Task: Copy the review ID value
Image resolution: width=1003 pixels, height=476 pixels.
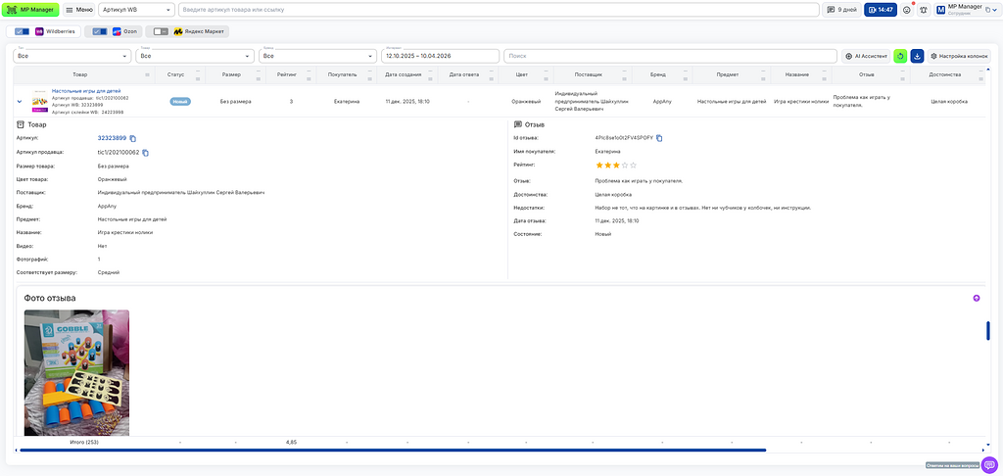Action: [660, 138]
